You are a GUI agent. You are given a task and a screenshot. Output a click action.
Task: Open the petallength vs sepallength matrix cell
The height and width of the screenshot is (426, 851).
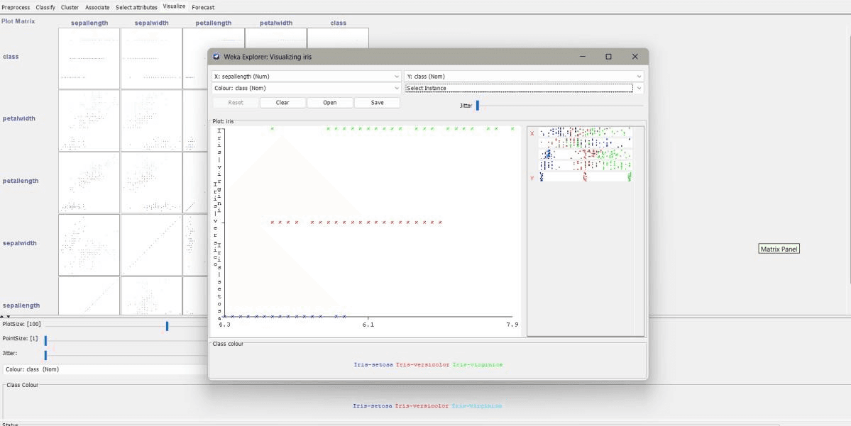tap(89, 183)
